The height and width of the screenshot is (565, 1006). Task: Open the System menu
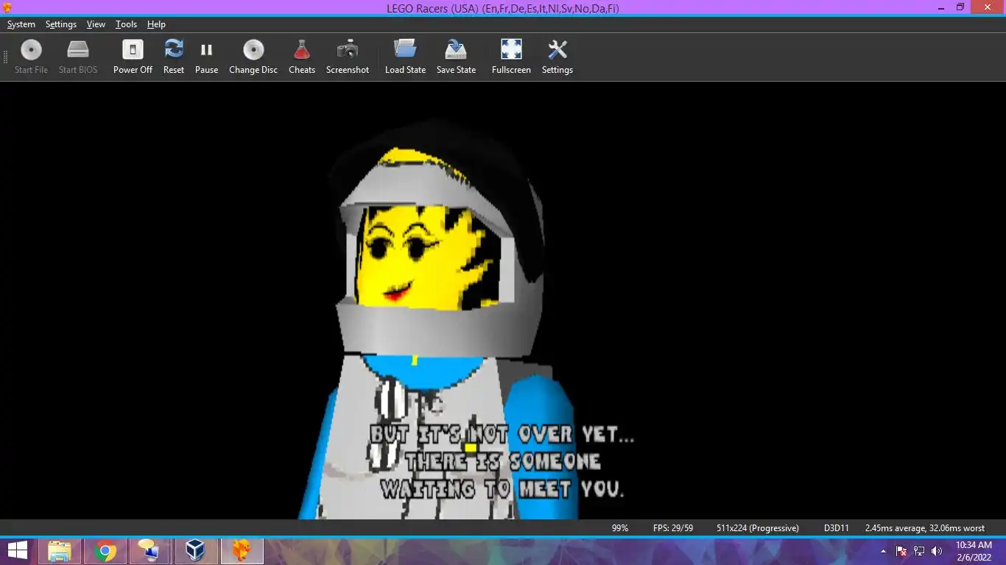(21, 24)
